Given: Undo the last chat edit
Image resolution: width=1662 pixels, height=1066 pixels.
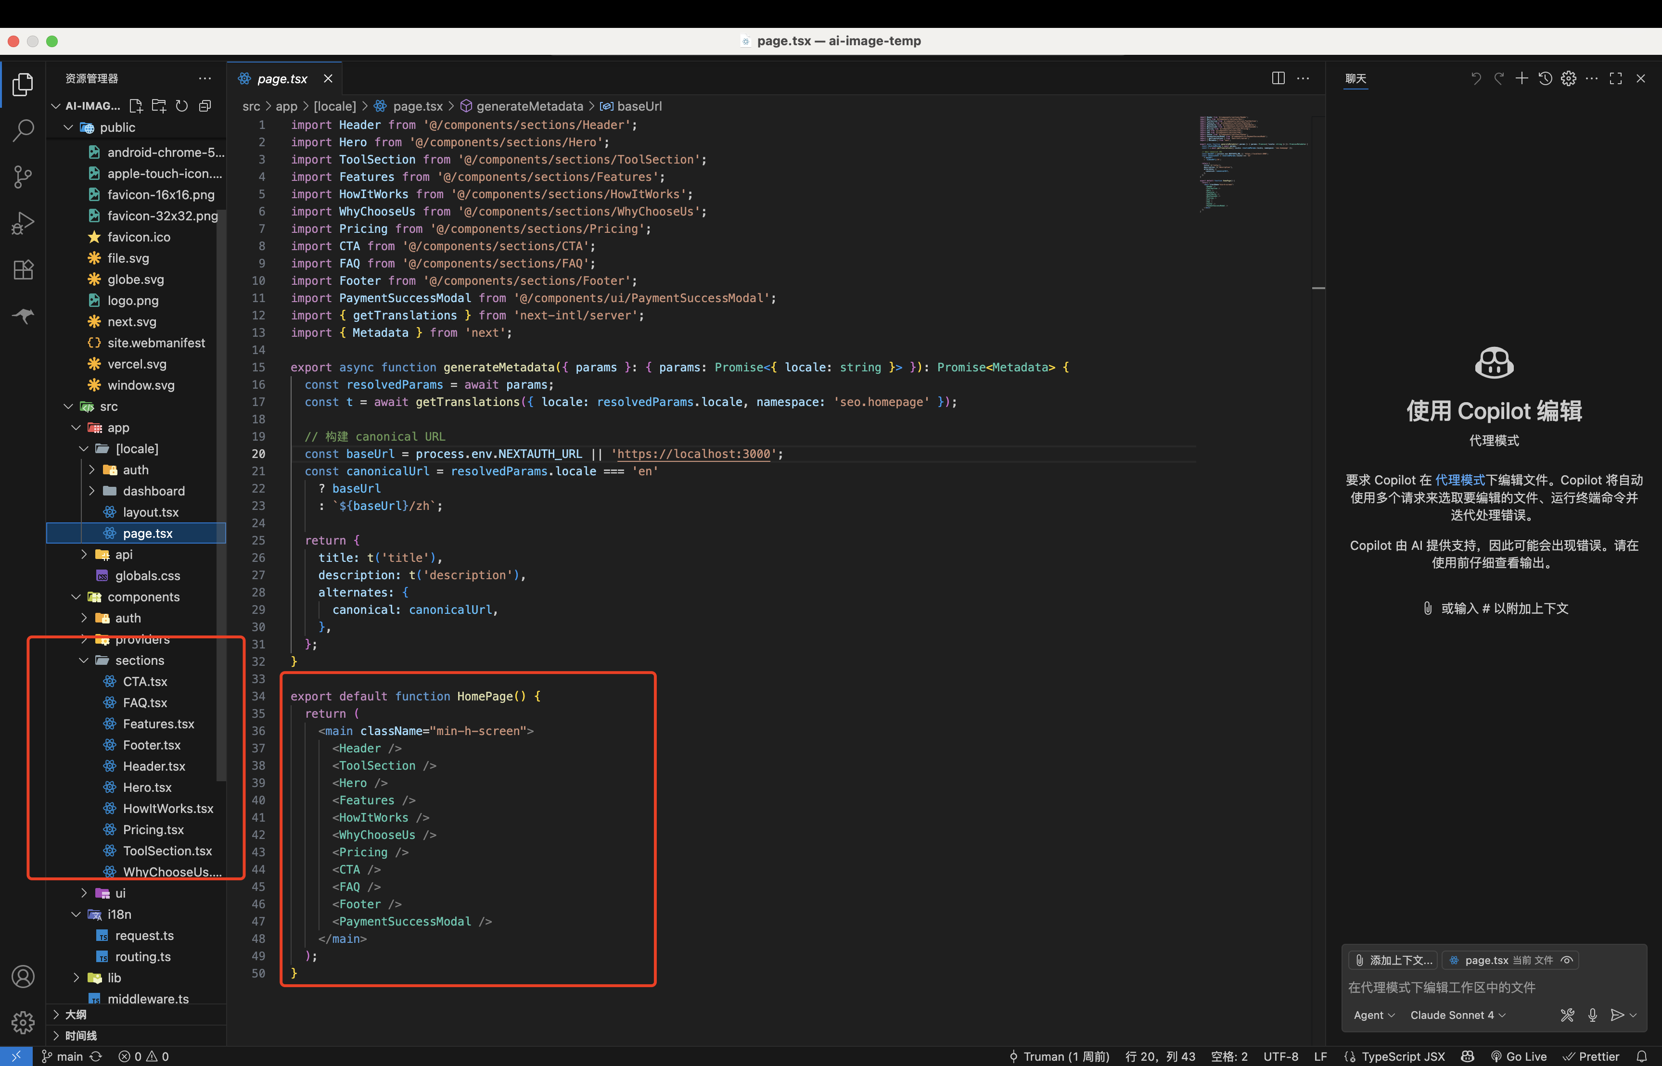Looking at the screenshot, I should (1475, 78).
